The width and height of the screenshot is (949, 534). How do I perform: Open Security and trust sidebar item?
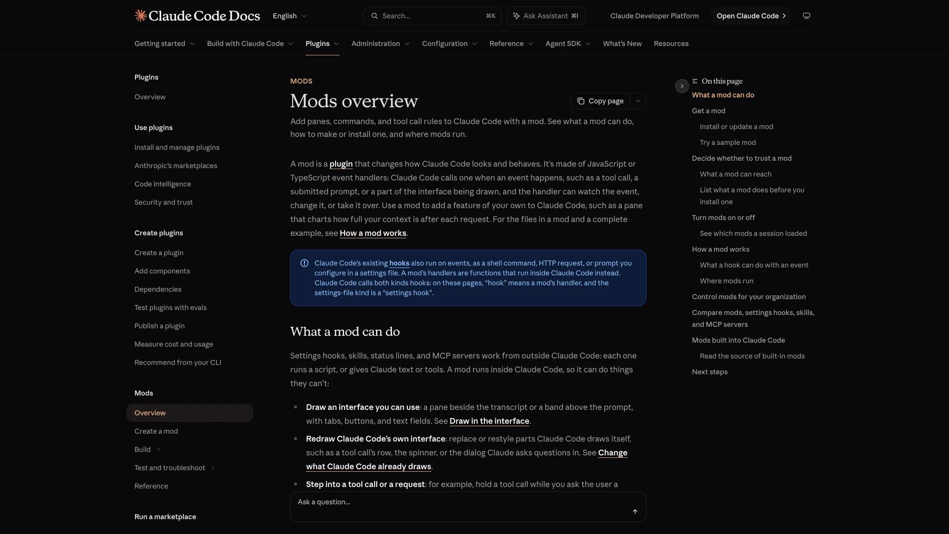pos(164,202)
